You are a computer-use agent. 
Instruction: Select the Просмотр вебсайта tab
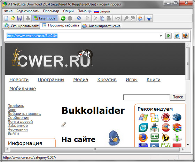coord(61,25)
